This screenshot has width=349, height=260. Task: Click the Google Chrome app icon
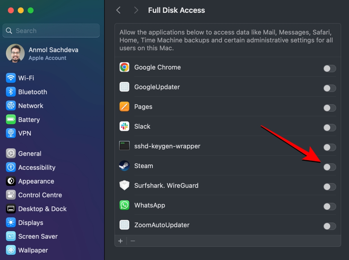pyautogui.click(x=124, y=67)
